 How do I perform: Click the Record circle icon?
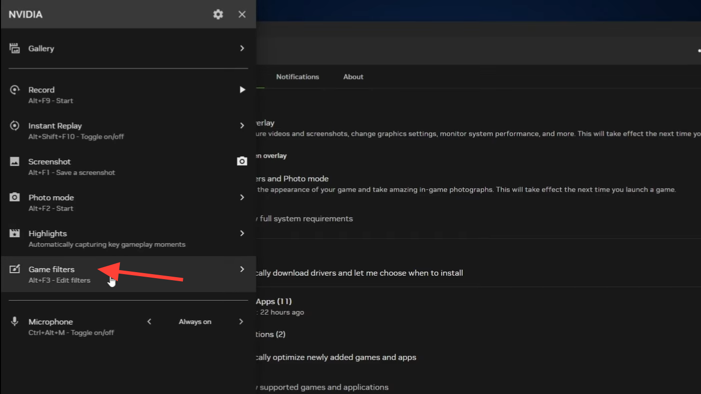(x=14, y=90)
